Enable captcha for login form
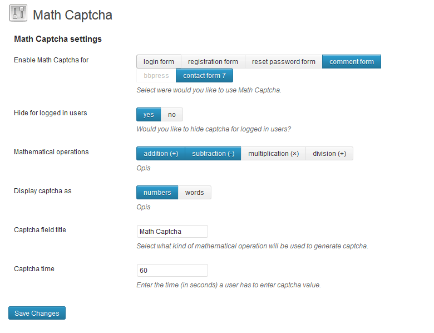This screenshot has width=434, height=333. [x=159, y=62]
